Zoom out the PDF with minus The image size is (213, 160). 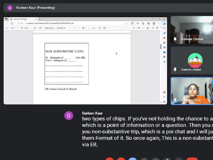tap(75, 28)
